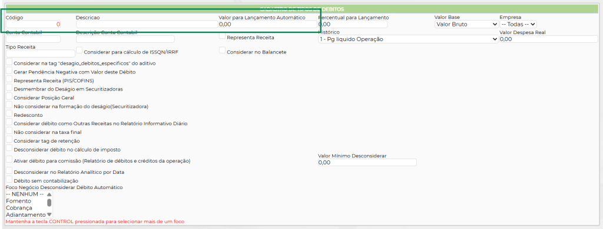Select Adiantamento in the foco list

point(26,214)
